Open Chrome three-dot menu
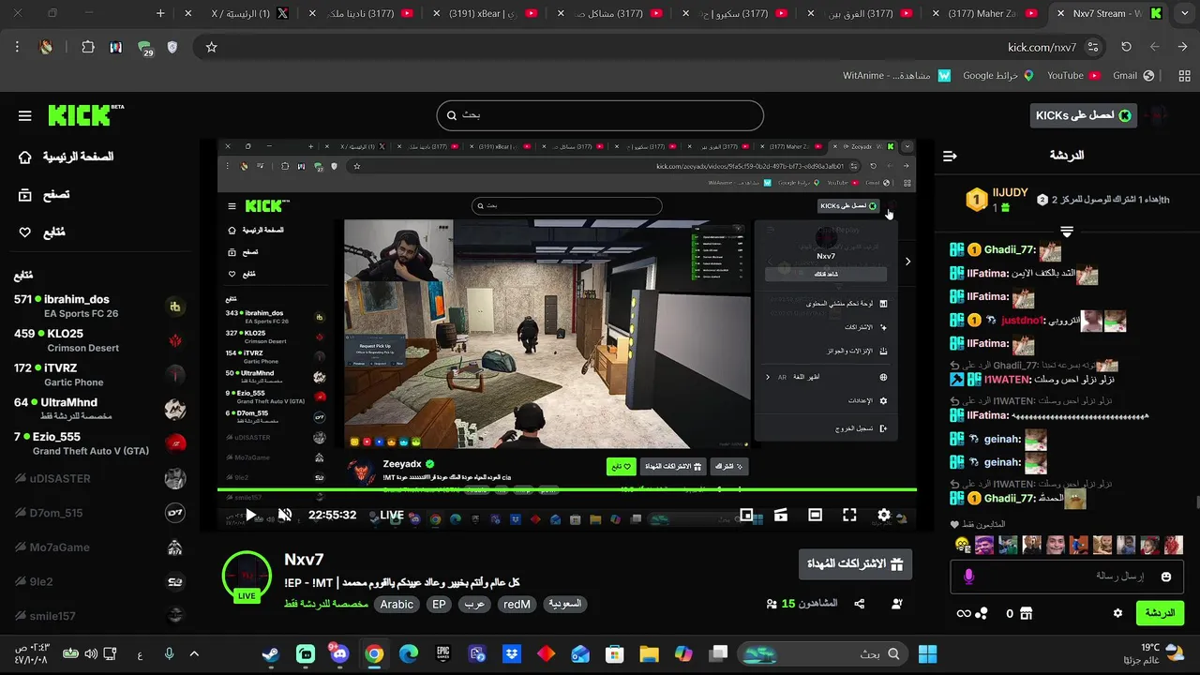 coord(17,47)
